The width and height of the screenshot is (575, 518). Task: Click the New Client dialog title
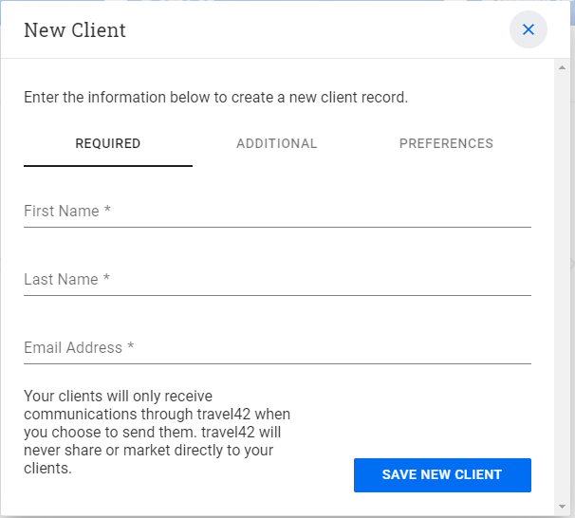pyautogui.click(x=75, y=30)
